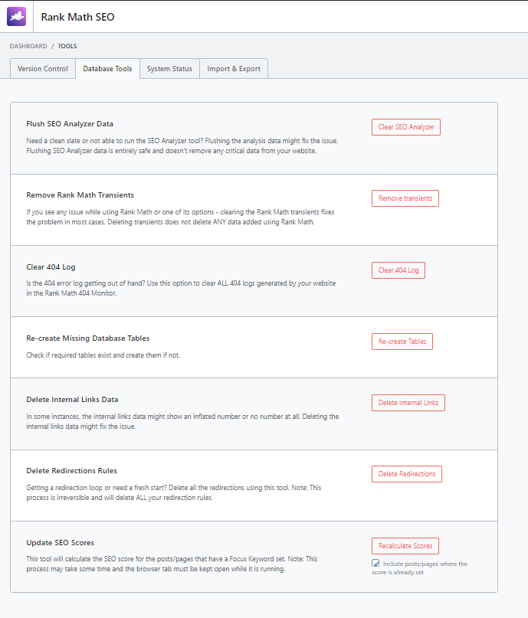
Task: Click the 'Check if required tables exist' description
Action: 103,355
